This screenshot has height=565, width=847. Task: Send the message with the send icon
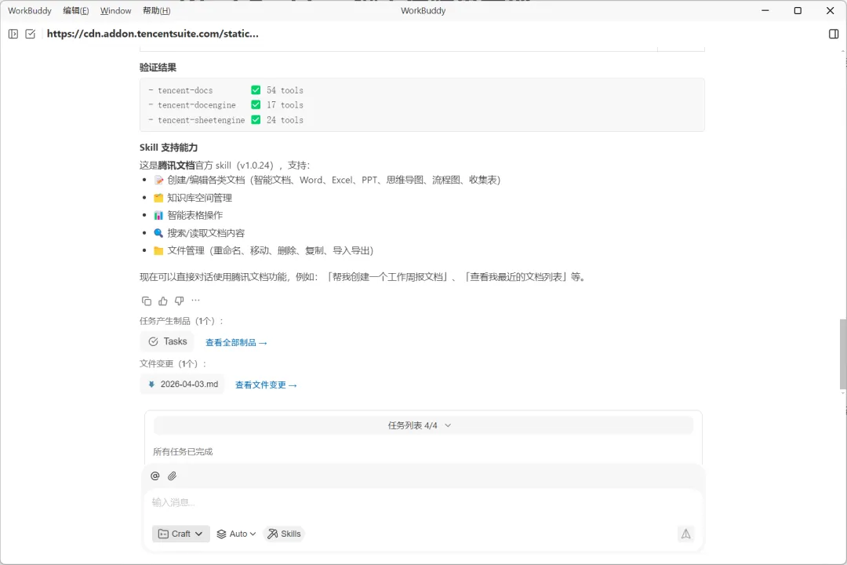tap(685, 534)
